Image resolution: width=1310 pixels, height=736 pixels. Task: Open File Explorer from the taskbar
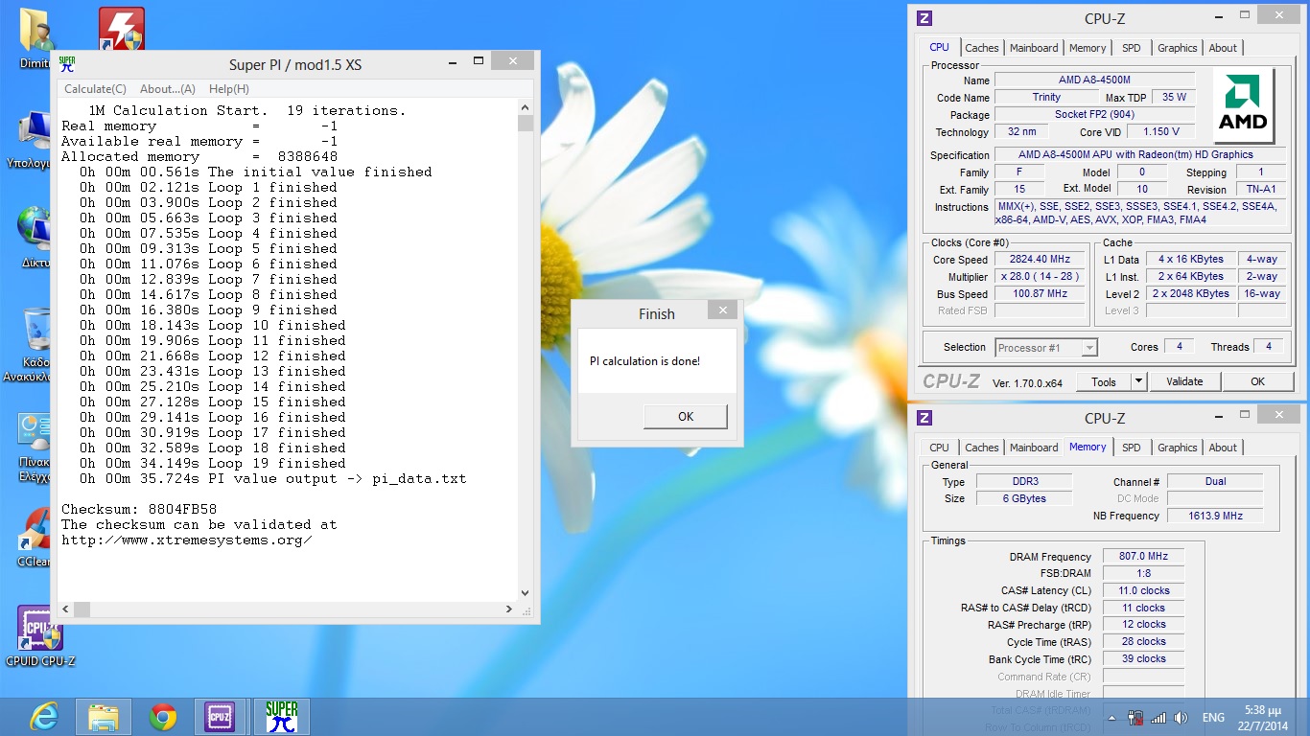click(104, 717)
